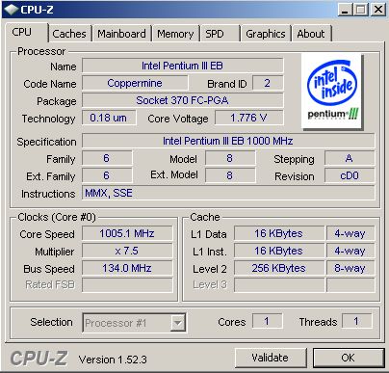Select the Level 2 '8-way' value
The width and height of the screenshot is (389, 373).
(x=350, y=268)
